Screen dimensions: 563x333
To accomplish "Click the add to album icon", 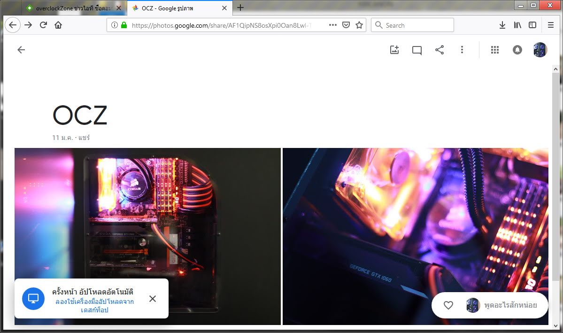I will (x=394, y=50).
